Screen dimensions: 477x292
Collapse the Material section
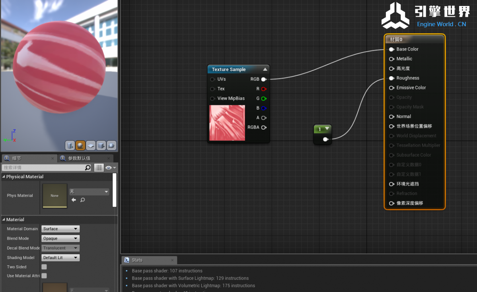[4, 219]
